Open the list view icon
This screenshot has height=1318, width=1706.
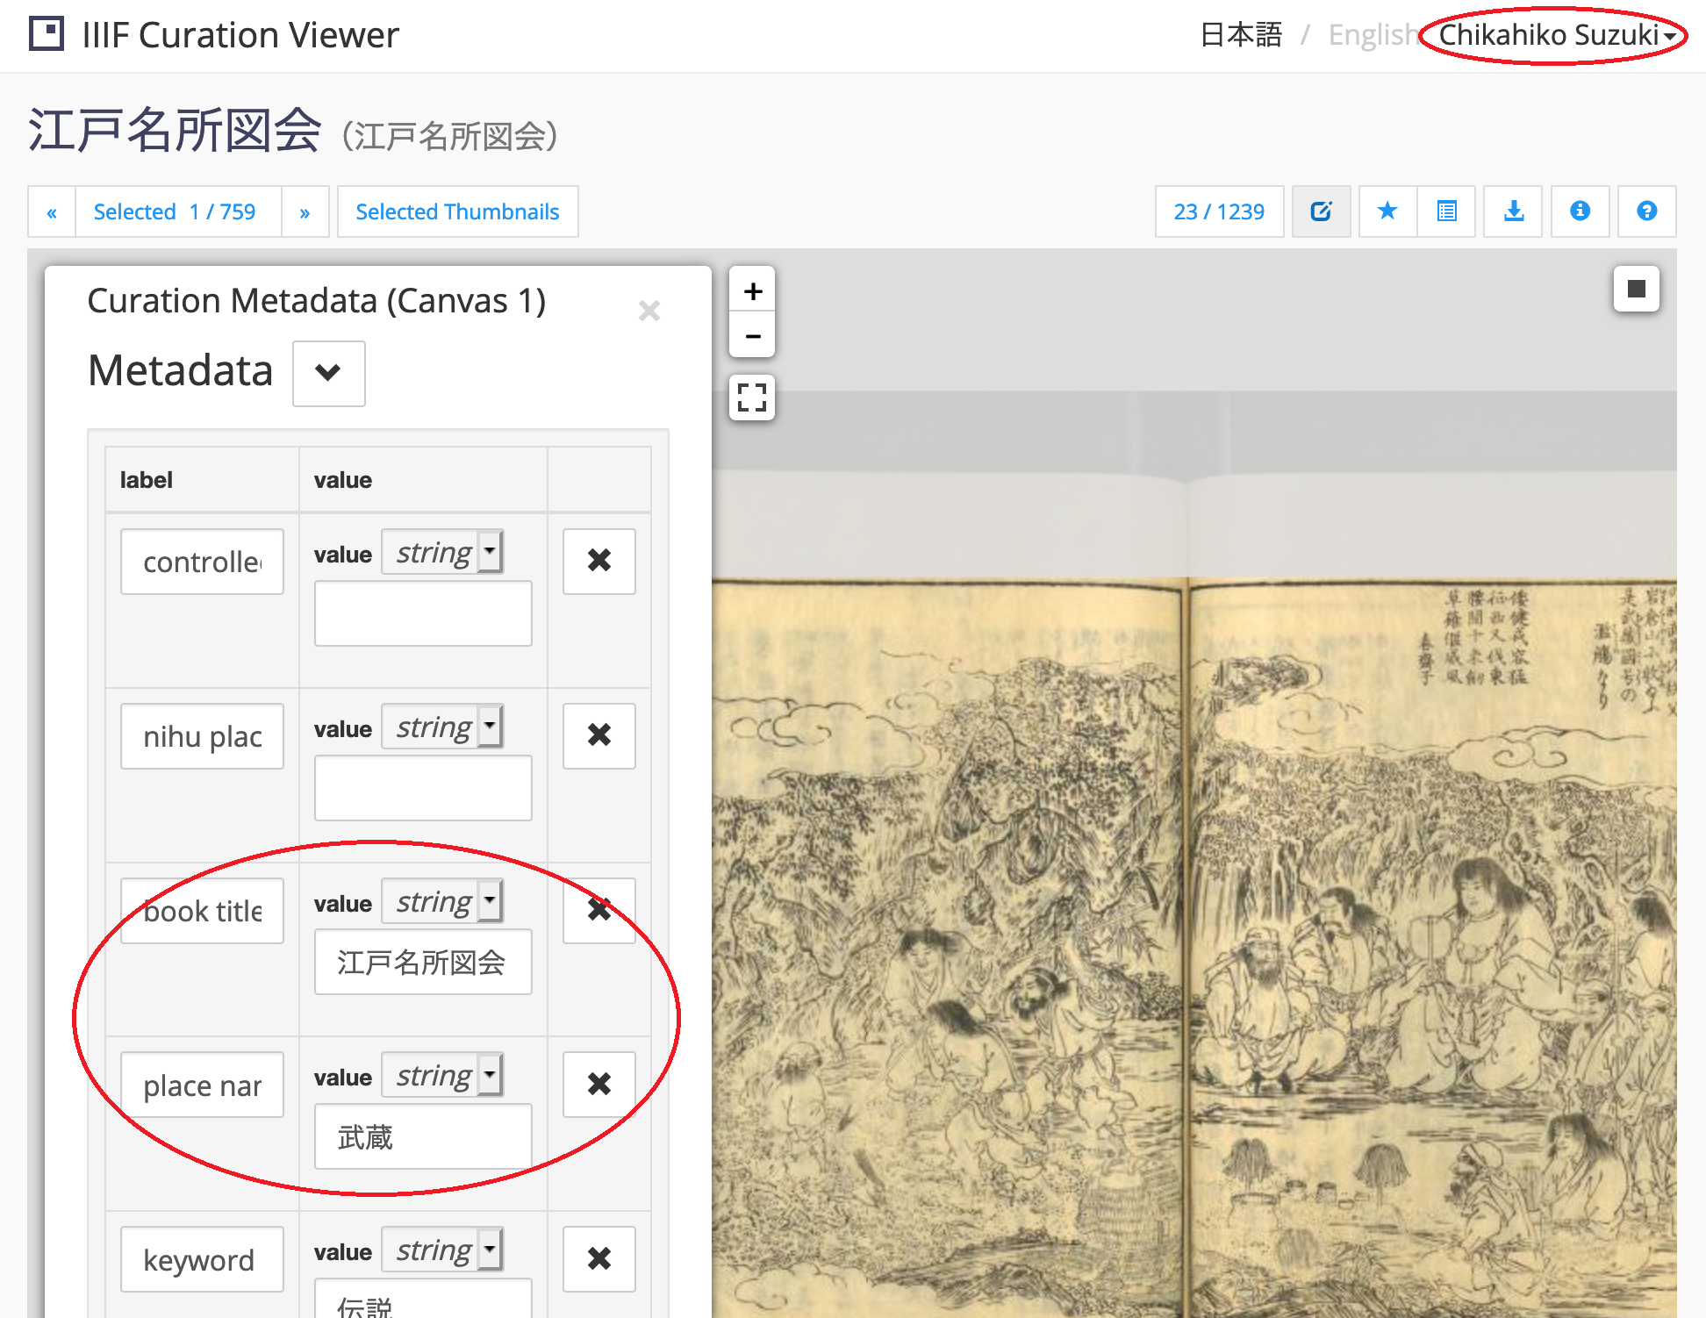[1446, 211]
